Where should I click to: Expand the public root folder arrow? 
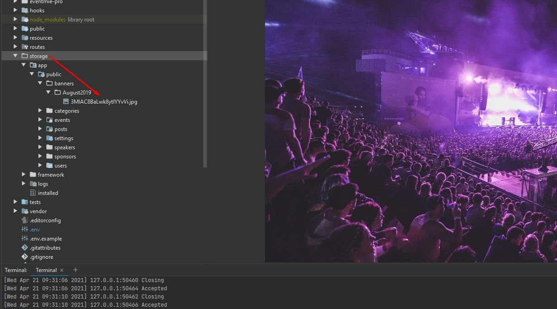click(16, 29)
